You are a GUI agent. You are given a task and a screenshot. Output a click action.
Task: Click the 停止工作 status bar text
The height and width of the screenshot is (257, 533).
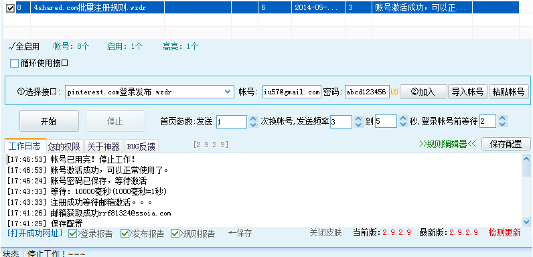point(56,254)
